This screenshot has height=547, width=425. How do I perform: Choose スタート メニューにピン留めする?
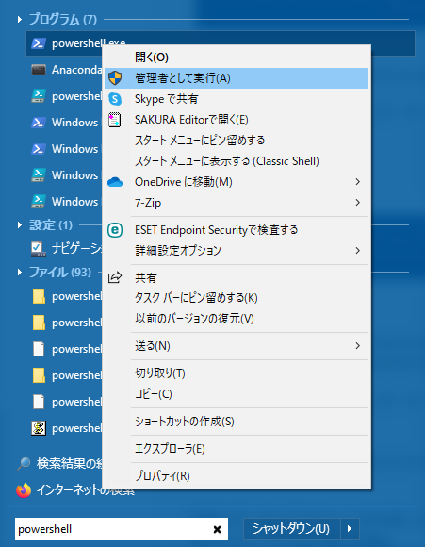[237, 141]
